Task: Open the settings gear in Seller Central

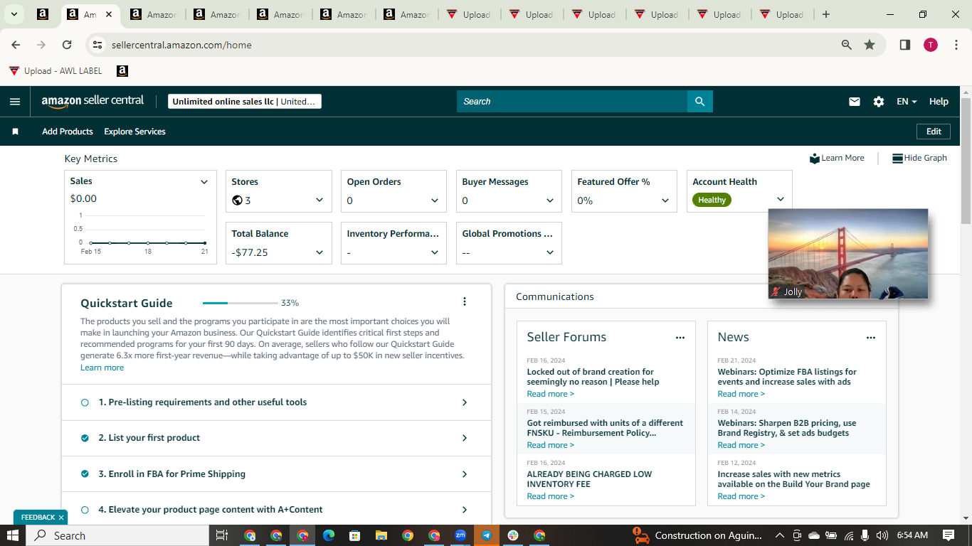Action: coord(879,102)
